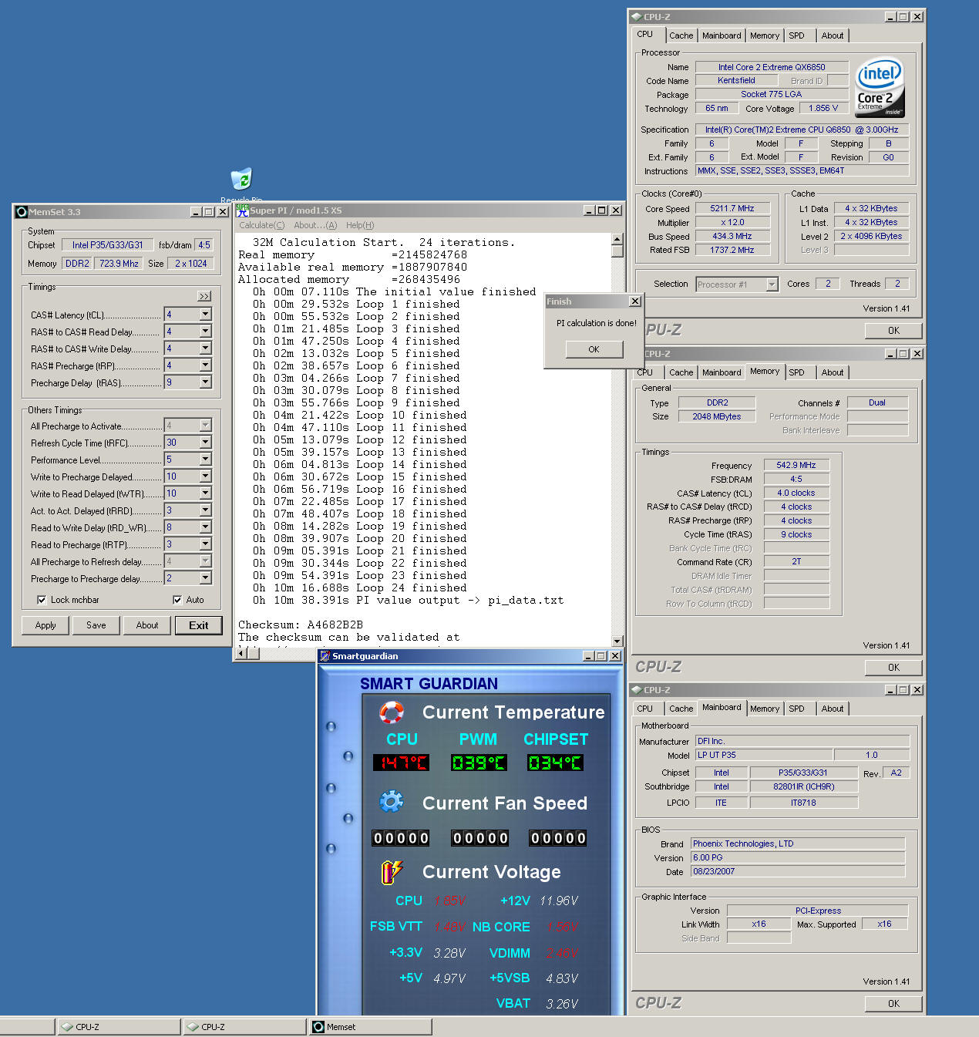The height and width of the screenshot is (1037, 979).
Task: Click Super PI horizontal scrollbar left arrow
Action: pos(241,653)
